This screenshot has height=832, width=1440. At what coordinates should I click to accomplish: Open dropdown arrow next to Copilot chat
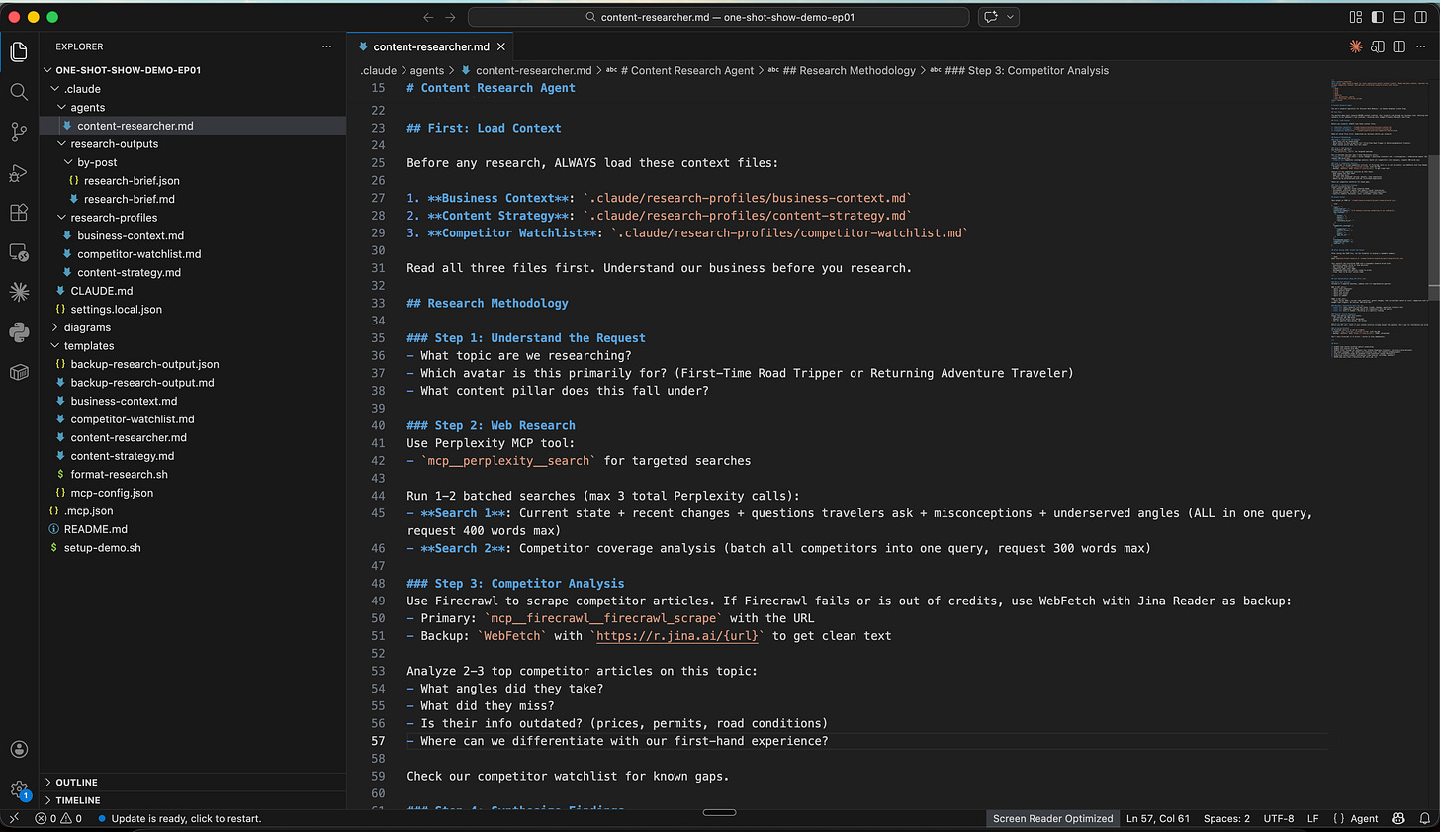[1010, 17]
